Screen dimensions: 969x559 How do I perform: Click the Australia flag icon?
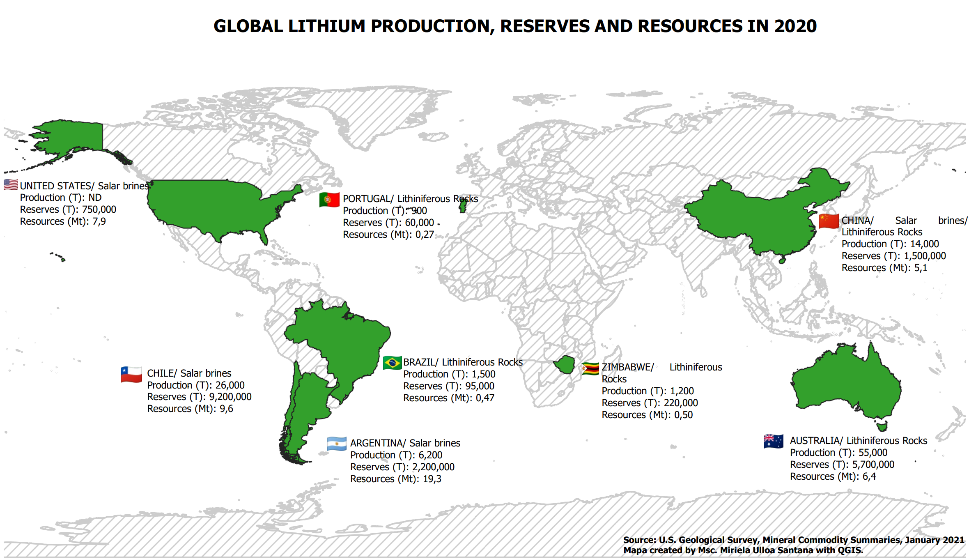pyautogui.click(x=774, y=442)
